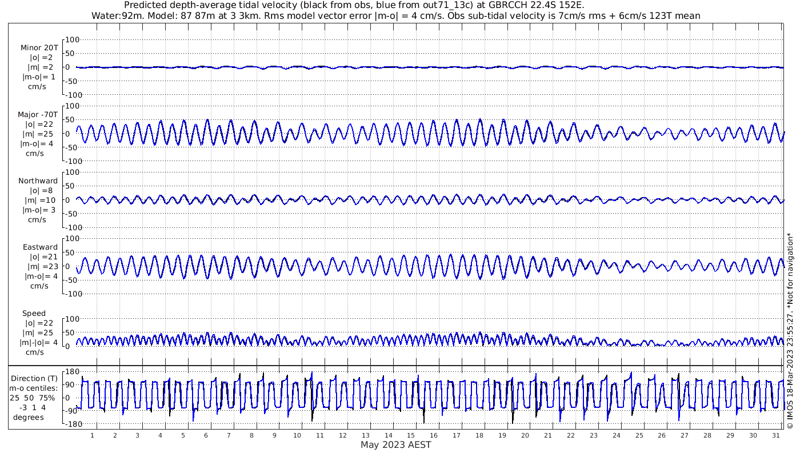Screen dimensions: 800x457
Task: Click '|m-o|= 3' in Northward panel
Action: 39,210
